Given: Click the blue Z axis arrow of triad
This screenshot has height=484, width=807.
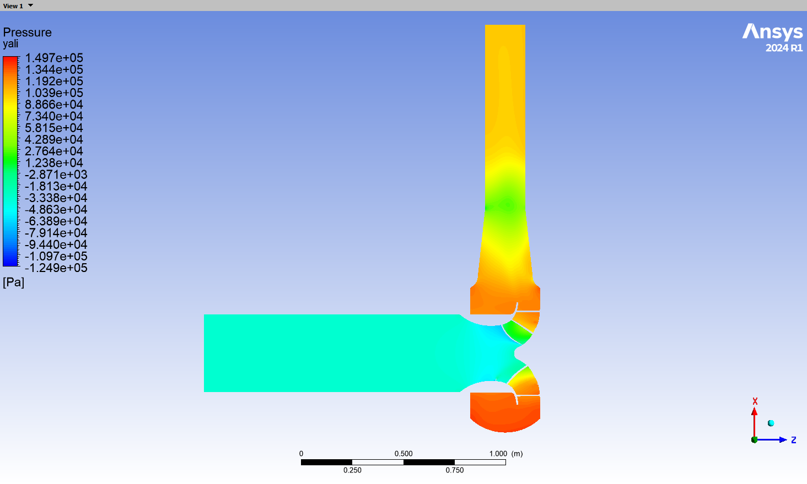Looking at the screenshot, I should pyautogui.click(x=773, y=439).
